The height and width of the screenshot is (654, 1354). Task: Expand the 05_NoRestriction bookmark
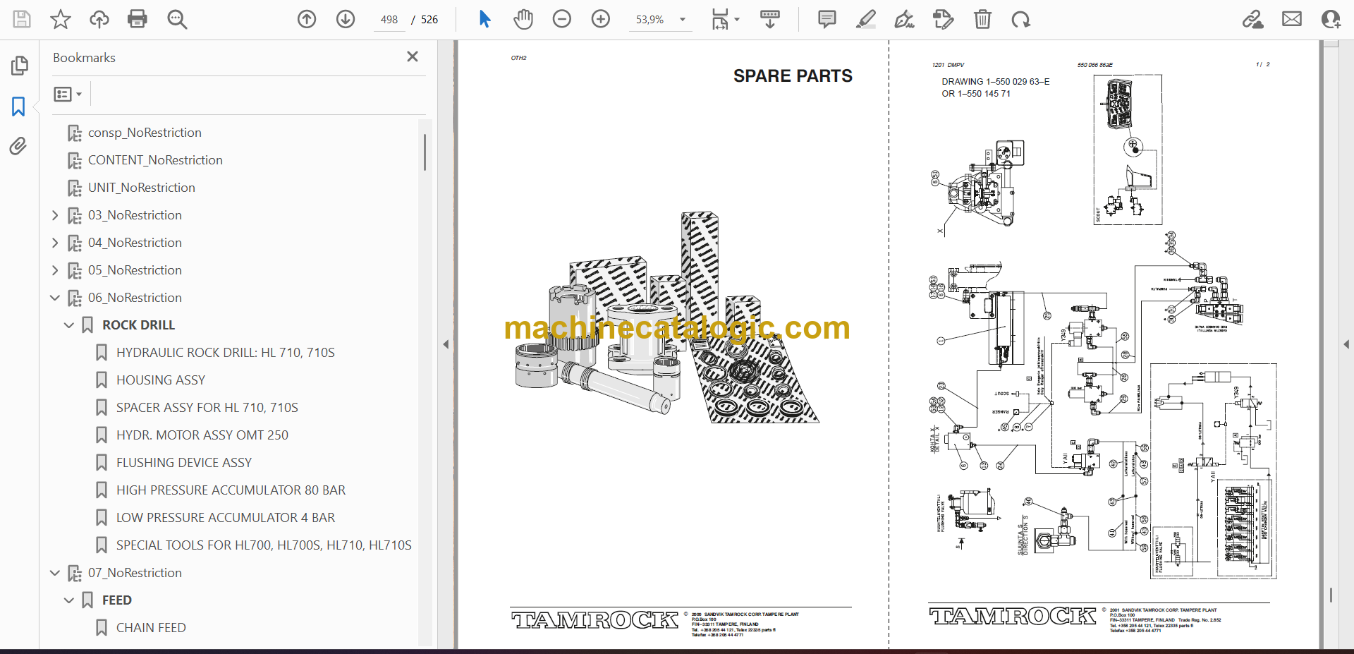pyautogui.click(x=55, y=270)
